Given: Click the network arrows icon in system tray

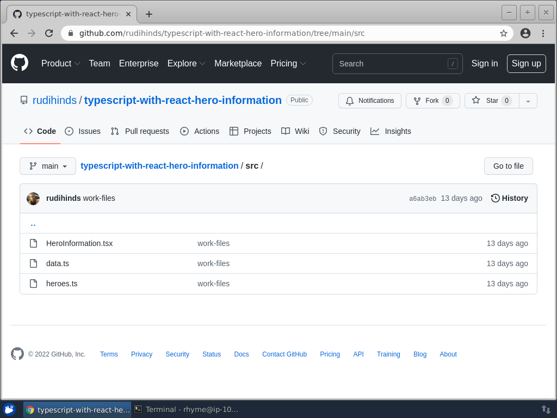Looking at the screenshot, I should (546, 409).
